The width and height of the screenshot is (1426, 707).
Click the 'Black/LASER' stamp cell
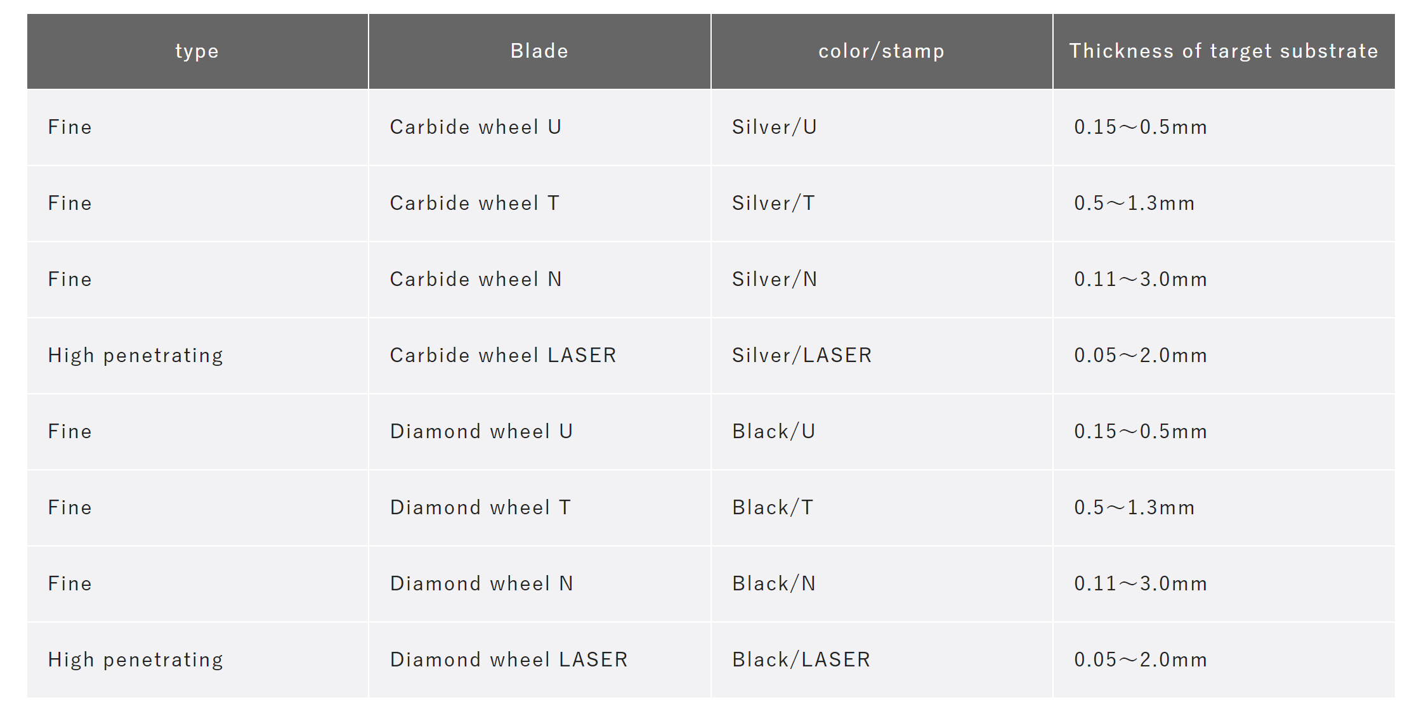point(882,660)
